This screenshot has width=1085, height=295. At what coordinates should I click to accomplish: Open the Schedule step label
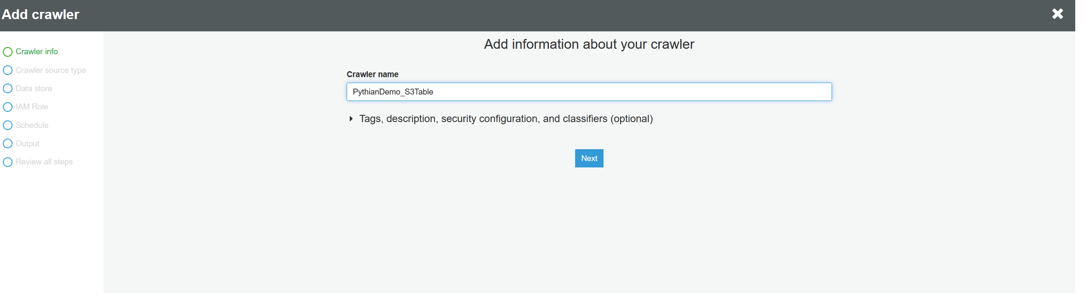(x=32, y=125)
